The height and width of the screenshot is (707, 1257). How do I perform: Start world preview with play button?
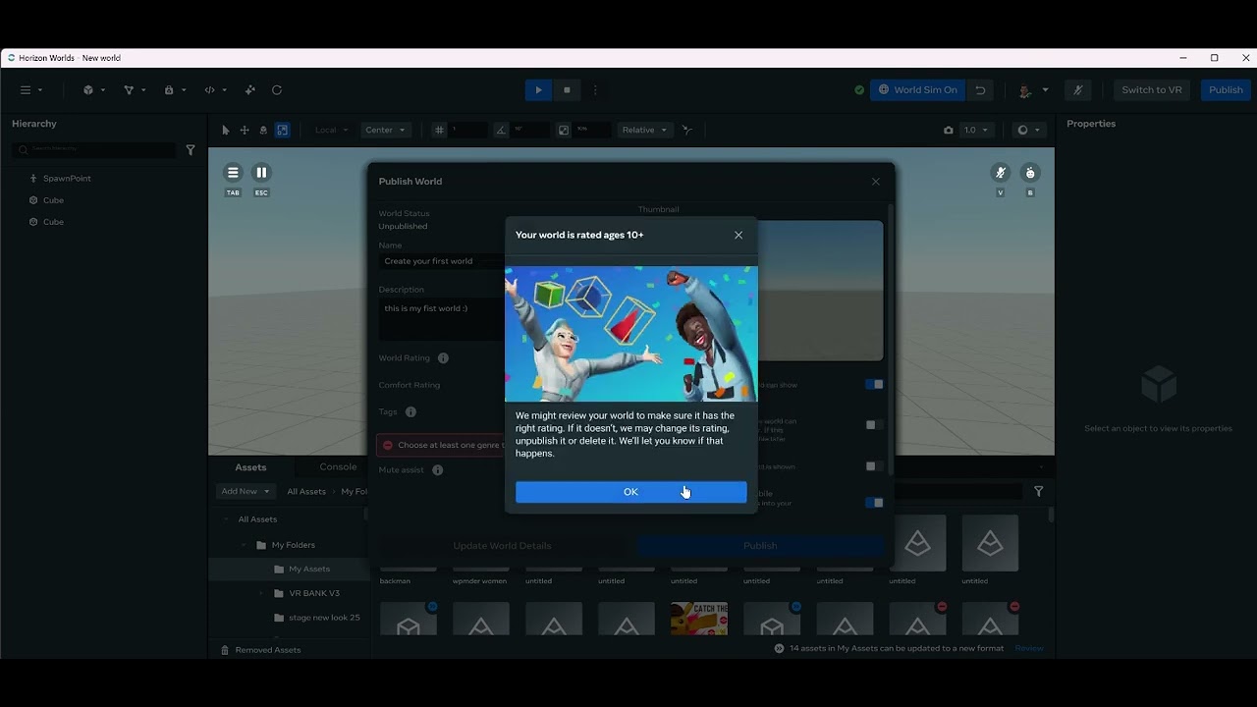pos(538,89)
